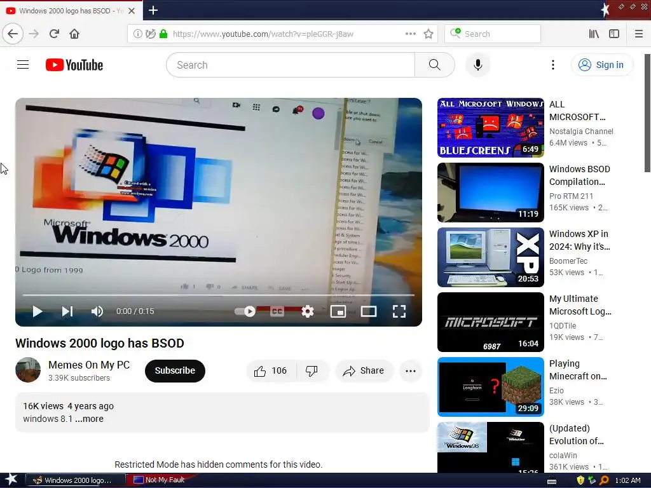Open YouTube settings three-dot menu
651x488 pixels.
pyautogui.click(x=552, y=65)
